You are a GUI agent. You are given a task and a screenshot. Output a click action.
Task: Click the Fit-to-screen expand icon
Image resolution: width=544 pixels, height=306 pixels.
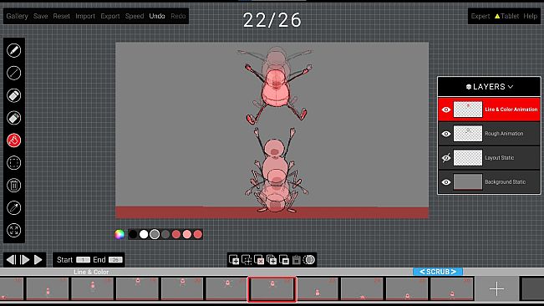point(14,231)
